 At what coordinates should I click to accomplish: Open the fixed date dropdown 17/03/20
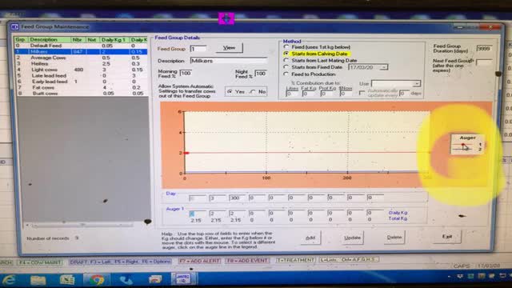[384, 67]
